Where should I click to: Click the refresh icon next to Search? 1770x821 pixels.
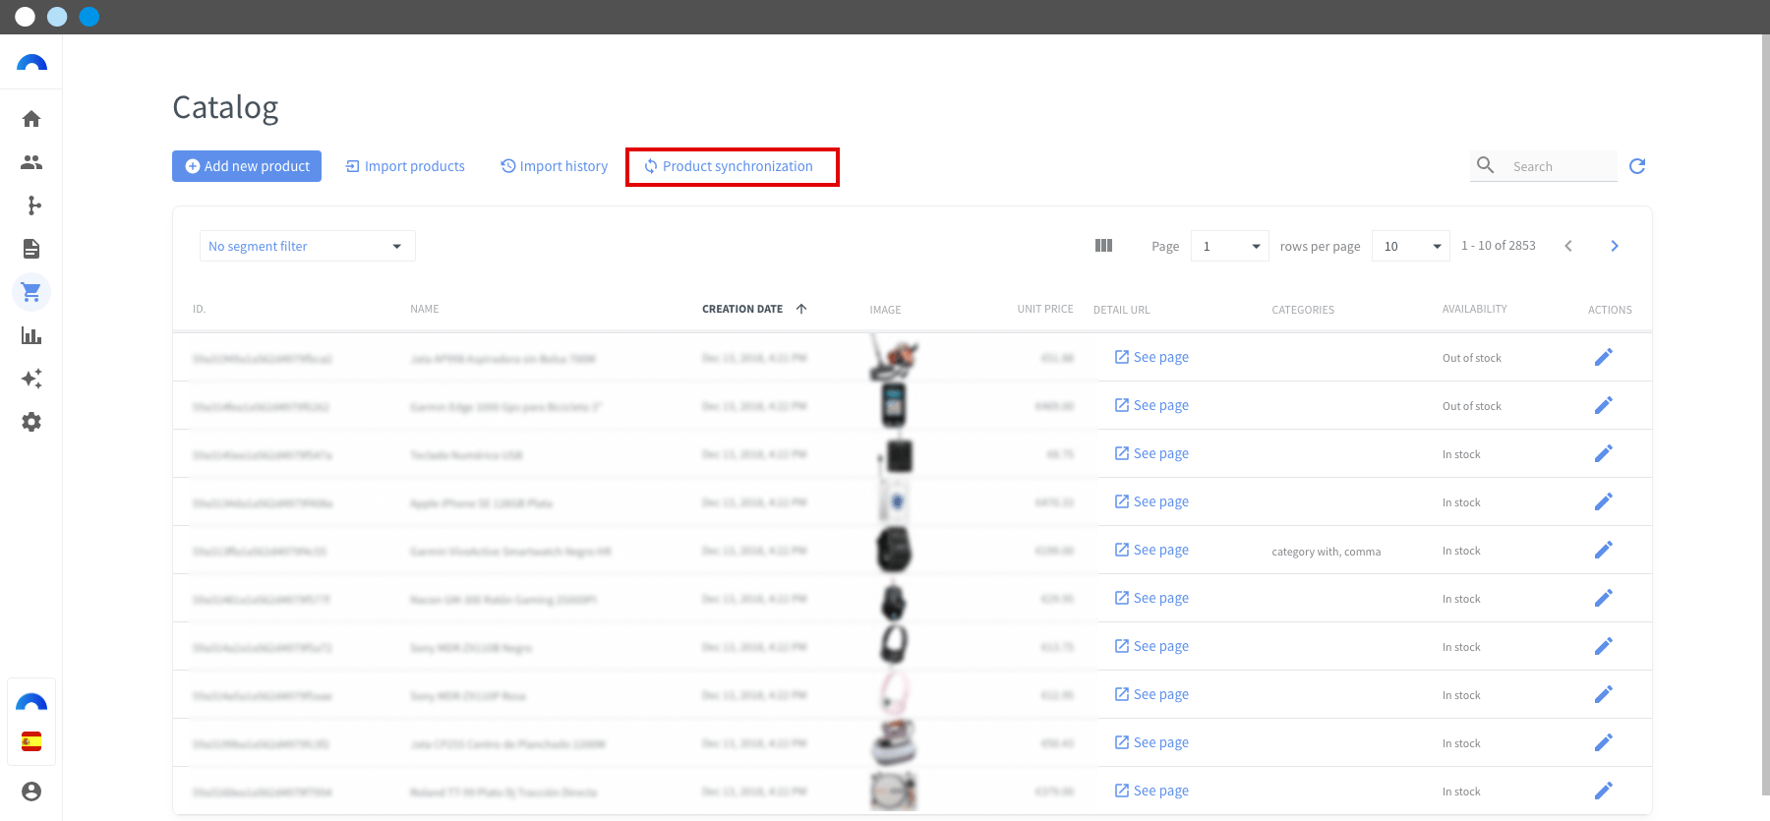[x=1637, y=166]
